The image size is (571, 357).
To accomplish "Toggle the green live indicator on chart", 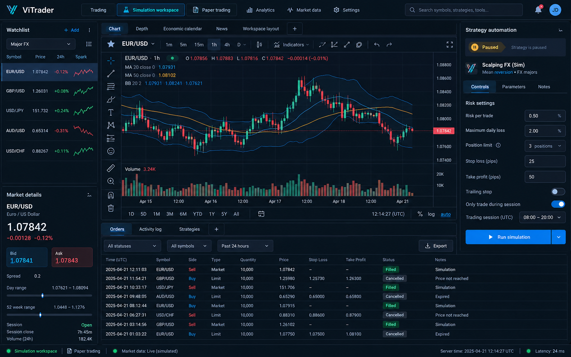I will point(172,58).
